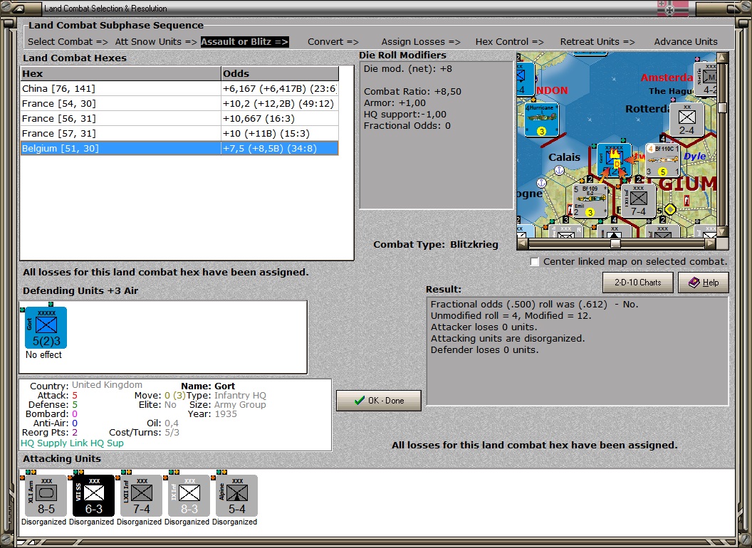752x548 pixels.
Task: Click the Advance Units subphase
Action: (686, 42)
